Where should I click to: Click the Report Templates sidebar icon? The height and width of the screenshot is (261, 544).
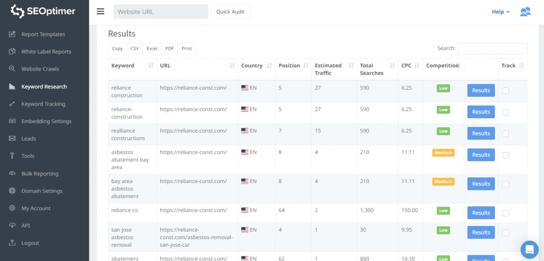[x=12, y=34]
